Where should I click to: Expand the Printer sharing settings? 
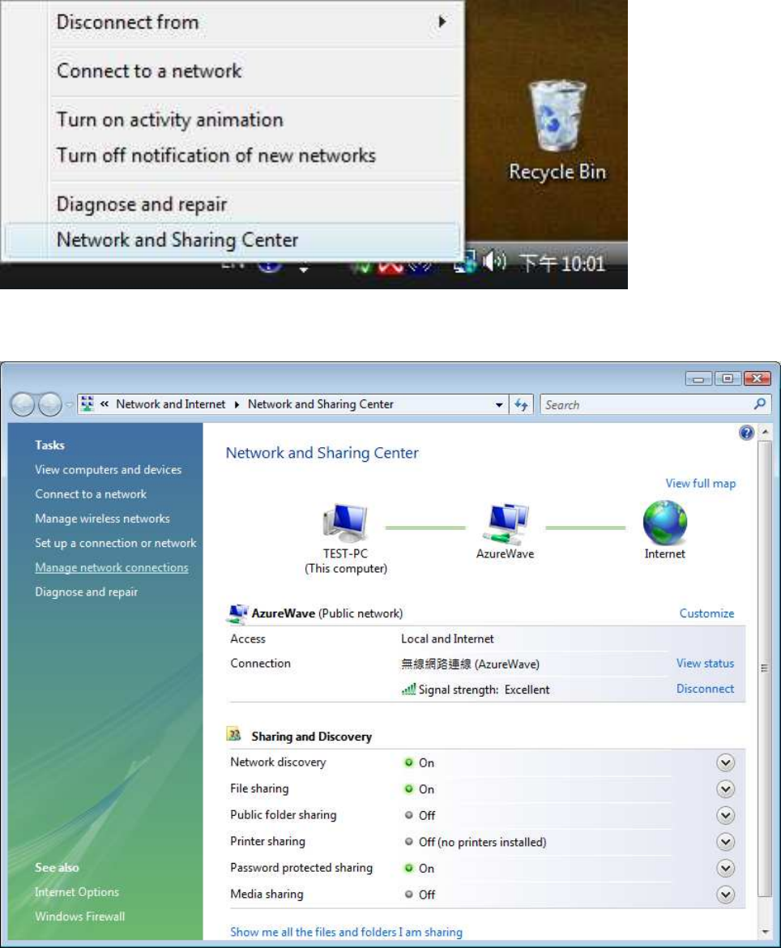[x=725, y=842]
